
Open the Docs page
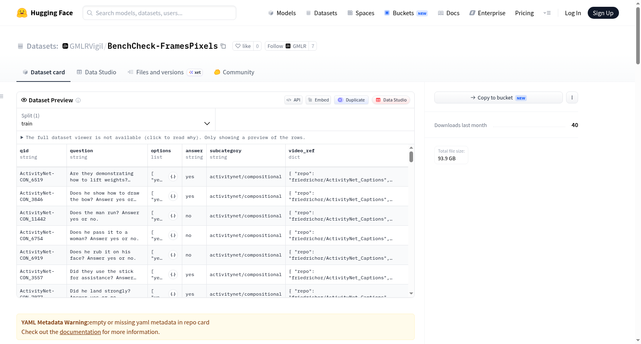[449, 13]
